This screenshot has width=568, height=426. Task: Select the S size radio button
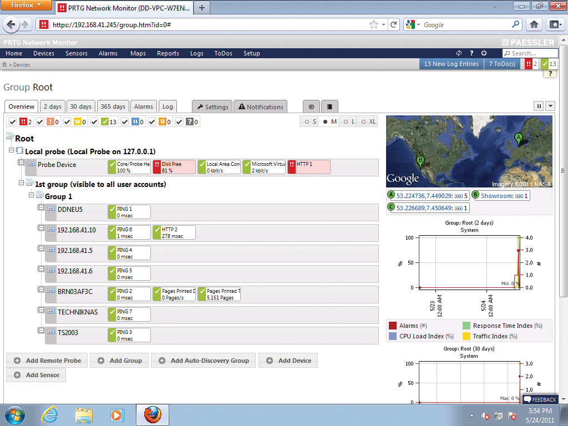307,121
